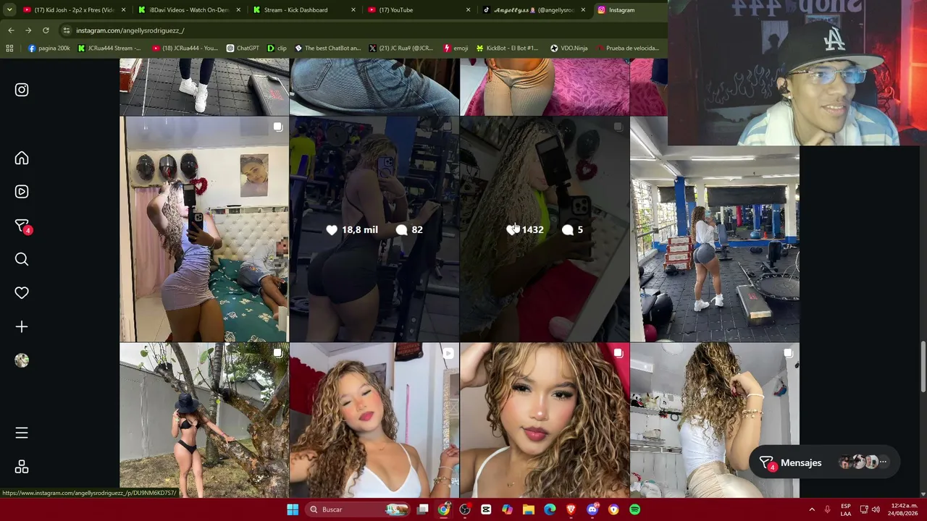This screenshot has width=927, height=521.
Task: Open The best ChatBot bookmark
Action: point(327,48)
